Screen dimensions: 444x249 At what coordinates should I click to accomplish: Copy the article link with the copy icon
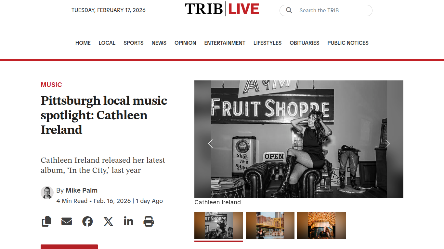[x=46, y=221]
